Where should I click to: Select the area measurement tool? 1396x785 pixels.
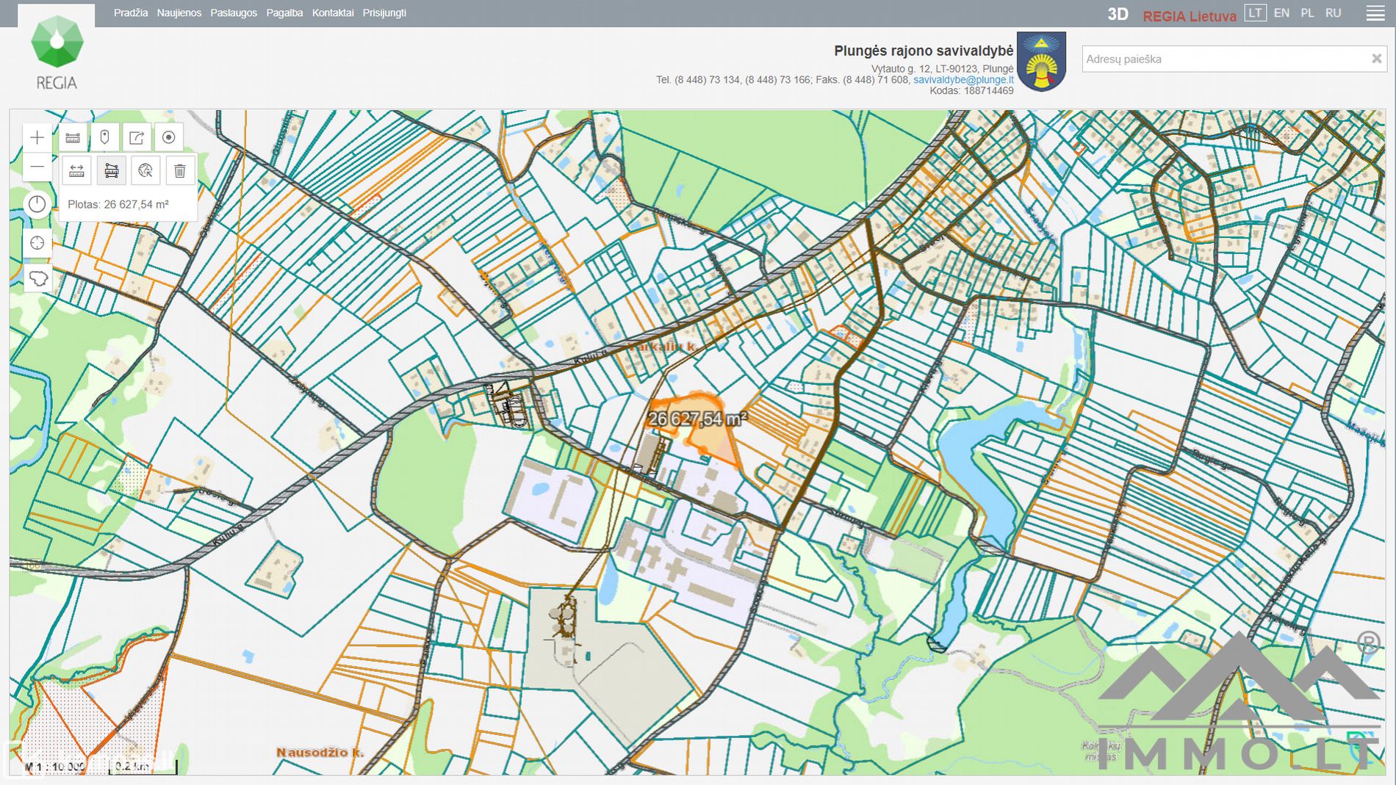tap(111, 171)
